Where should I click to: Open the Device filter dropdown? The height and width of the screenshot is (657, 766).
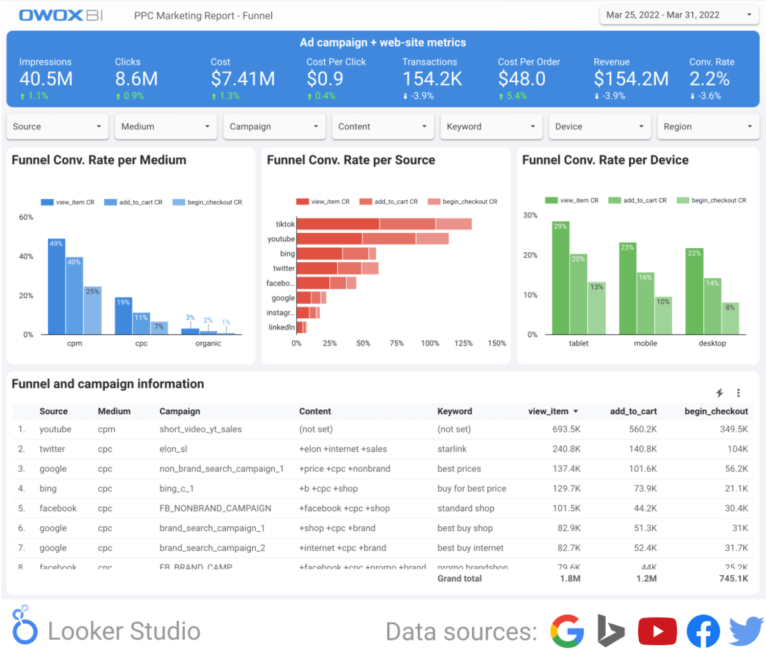point(600,127)
